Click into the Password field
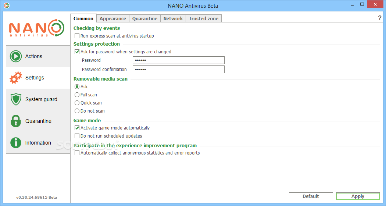The height and width of the screenshot is (206, 386). tap(178, 60)
